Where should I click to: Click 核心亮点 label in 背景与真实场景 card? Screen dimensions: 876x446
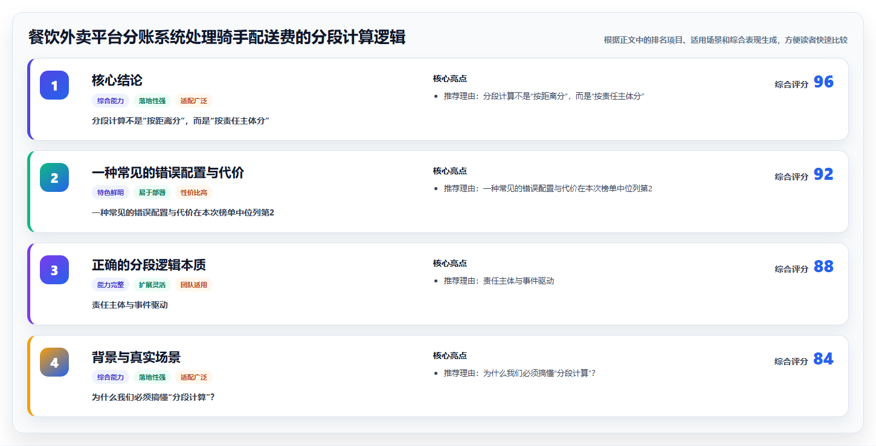click(x=450, y=355)
